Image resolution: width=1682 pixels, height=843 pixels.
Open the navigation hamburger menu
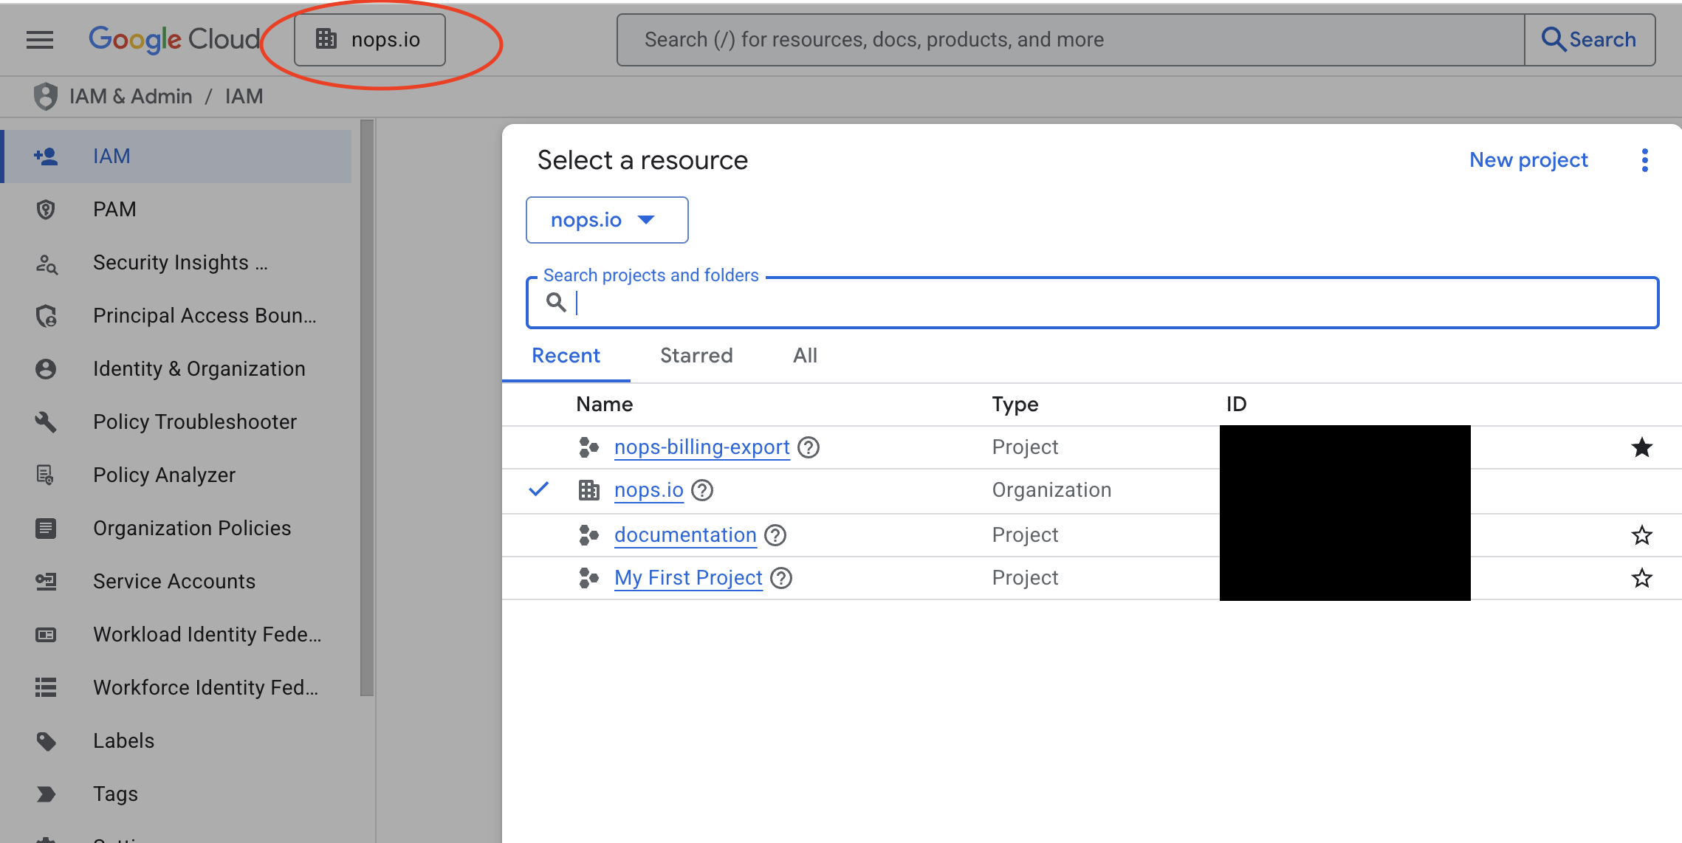pos(39,39)
